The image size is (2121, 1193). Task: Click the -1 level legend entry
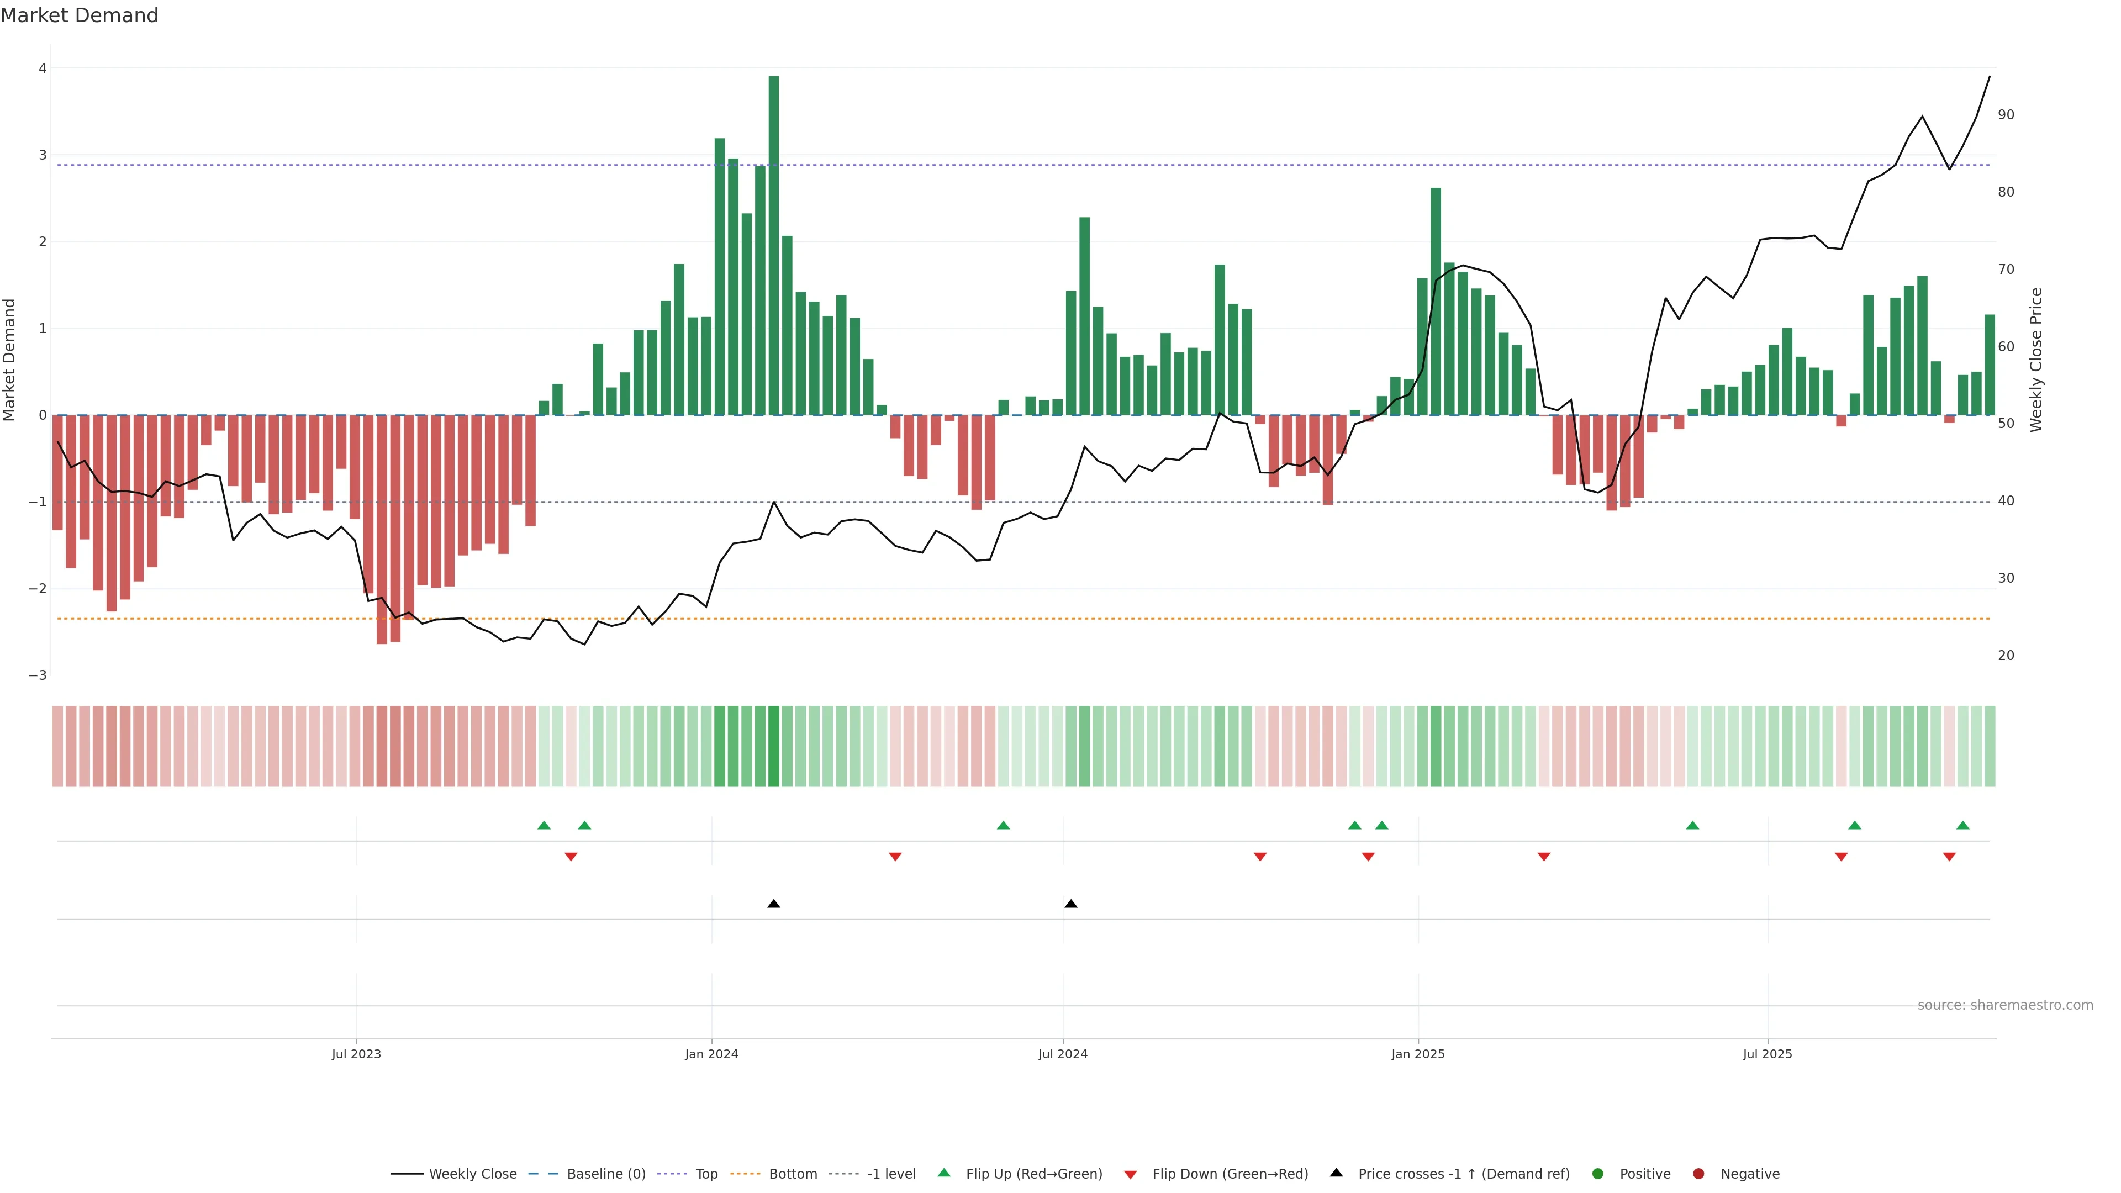tap(891, 1173)
